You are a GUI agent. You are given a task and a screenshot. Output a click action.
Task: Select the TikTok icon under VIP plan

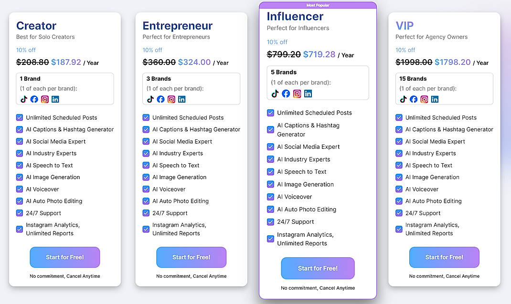tap(404, 99)
